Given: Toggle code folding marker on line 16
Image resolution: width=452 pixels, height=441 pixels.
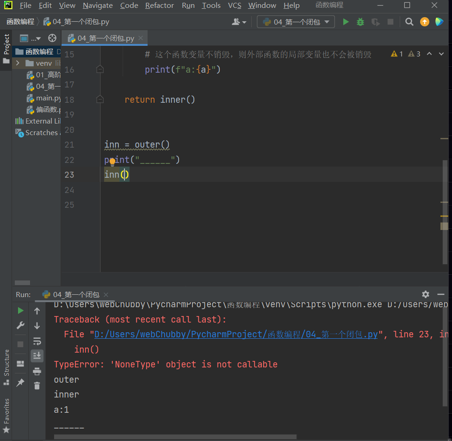Looking at the screenshot, I should (100, 69).
